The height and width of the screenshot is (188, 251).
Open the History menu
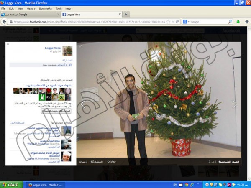click(31, 8)
